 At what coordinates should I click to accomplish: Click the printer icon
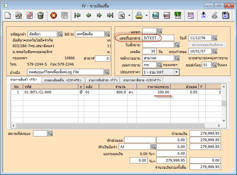click(x=139, y=15)
